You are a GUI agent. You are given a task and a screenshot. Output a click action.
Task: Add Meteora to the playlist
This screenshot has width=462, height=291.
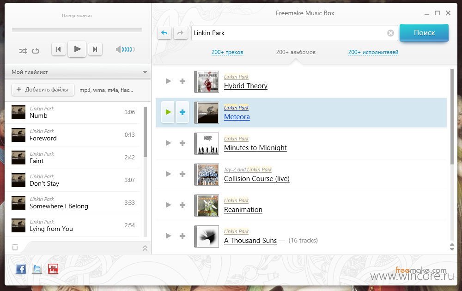182,112
